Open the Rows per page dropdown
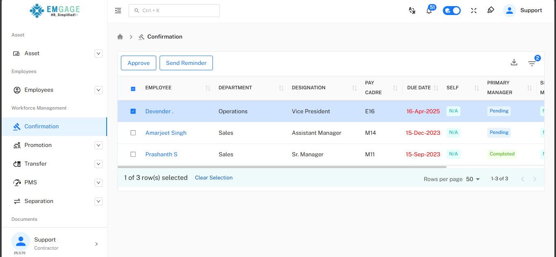556x257 pixels. (x=473, y=179)
